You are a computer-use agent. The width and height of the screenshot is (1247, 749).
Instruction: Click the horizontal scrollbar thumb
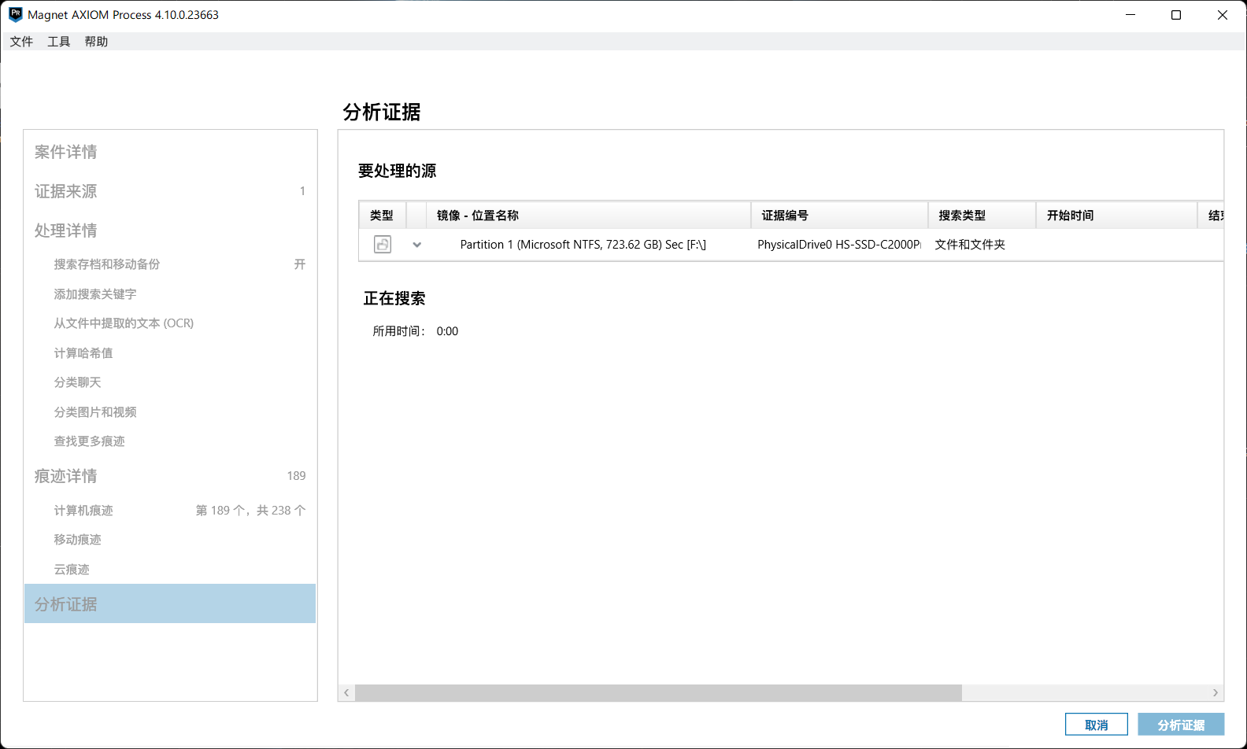click(x=658, y=692)
